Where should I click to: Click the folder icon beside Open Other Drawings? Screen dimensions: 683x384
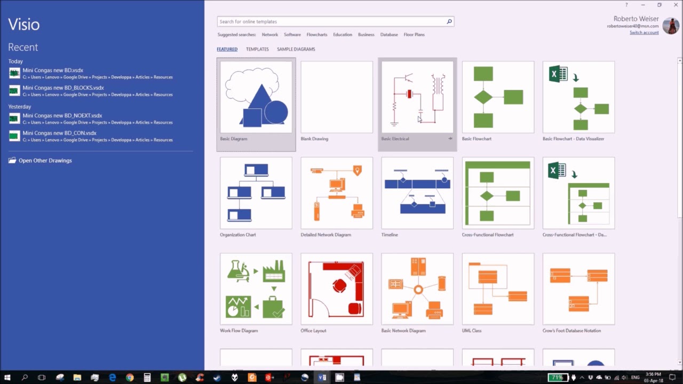tap(12, 161)
